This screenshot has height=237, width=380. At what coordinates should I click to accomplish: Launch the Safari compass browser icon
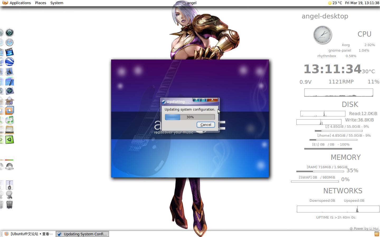point(9,42)
